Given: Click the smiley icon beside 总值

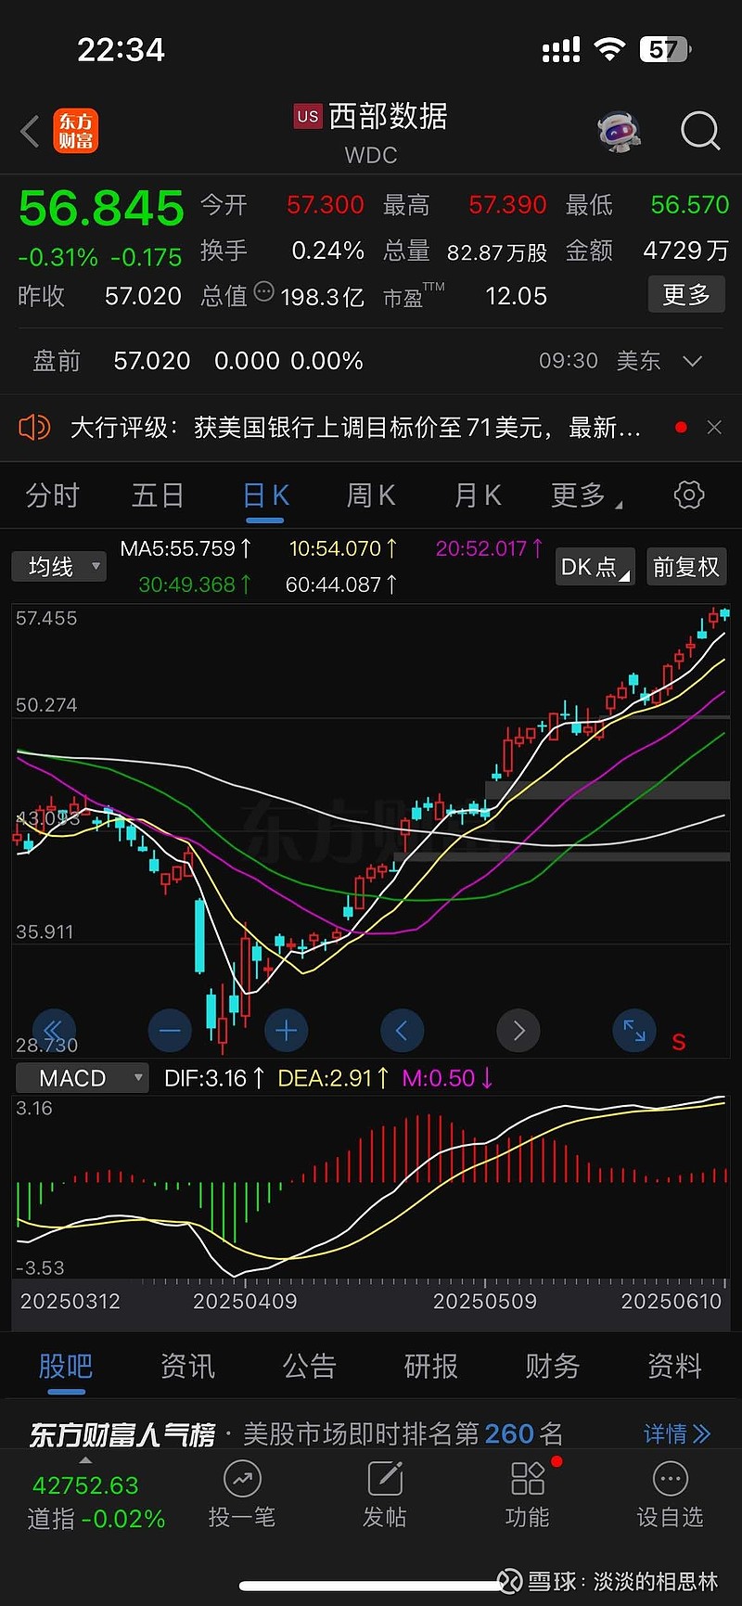Looking at the screenshot, I should [x=263, y=292].
